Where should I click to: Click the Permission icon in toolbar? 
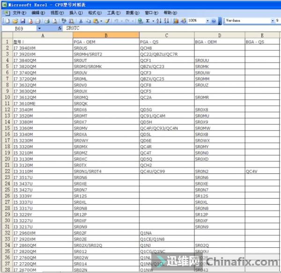click(x=30, y=21)
